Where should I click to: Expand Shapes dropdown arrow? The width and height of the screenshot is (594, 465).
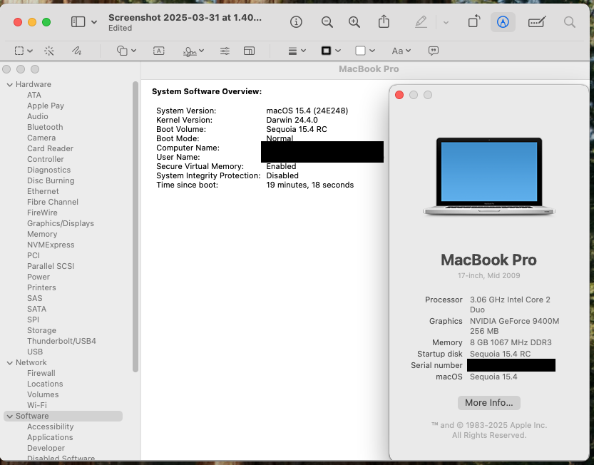pyautogui.click(x=134, y=51)
